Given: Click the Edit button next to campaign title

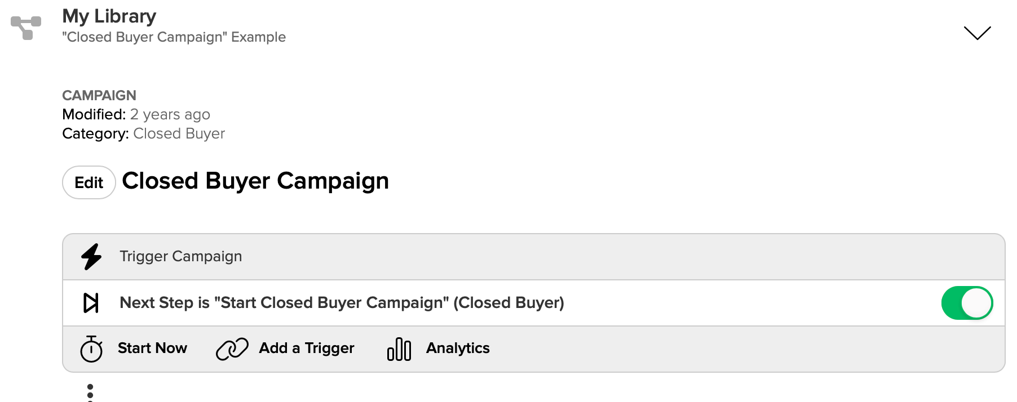Looking at the screenshot, I should click(89, 182).
